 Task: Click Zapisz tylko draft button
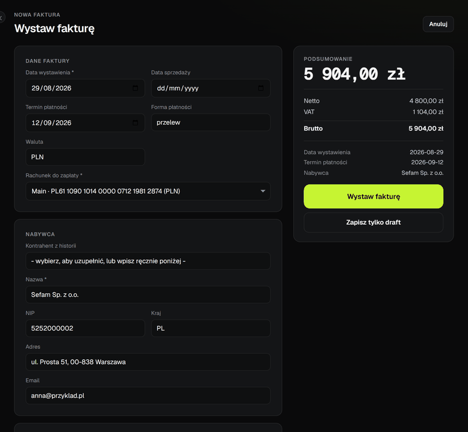point(373,222)
